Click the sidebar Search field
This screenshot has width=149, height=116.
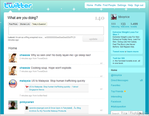point(124,113)
